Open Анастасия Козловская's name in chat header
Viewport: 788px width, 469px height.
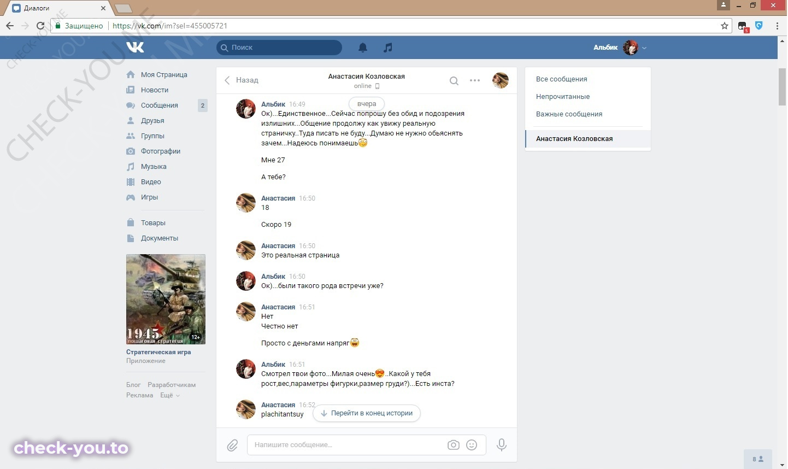(x=366, y=77)
